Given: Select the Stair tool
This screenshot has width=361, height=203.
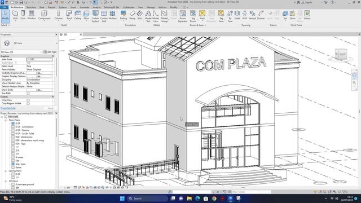Looking at the screenshot, I should 139,15.
